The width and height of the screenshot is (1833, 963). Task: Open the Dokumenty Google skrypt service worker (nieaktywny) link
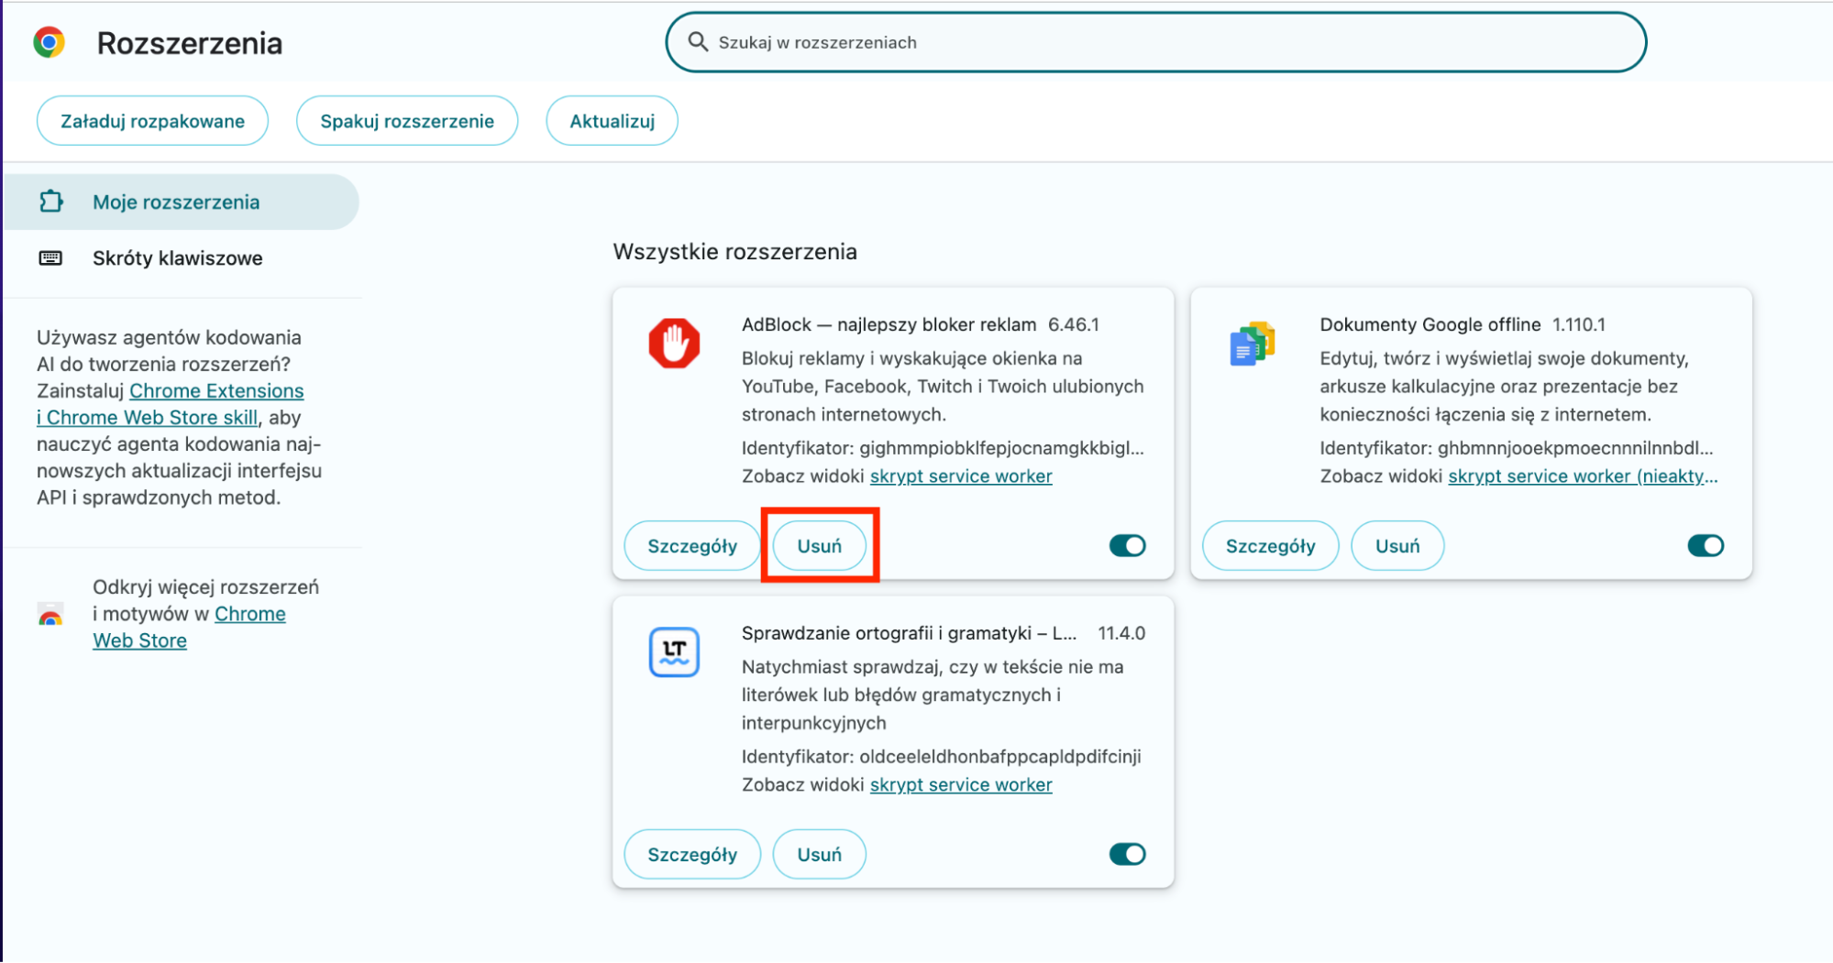[x=1583, y=476]
